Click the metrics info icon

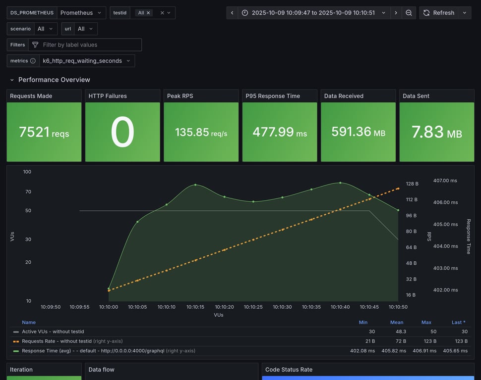tap(33, 61)
